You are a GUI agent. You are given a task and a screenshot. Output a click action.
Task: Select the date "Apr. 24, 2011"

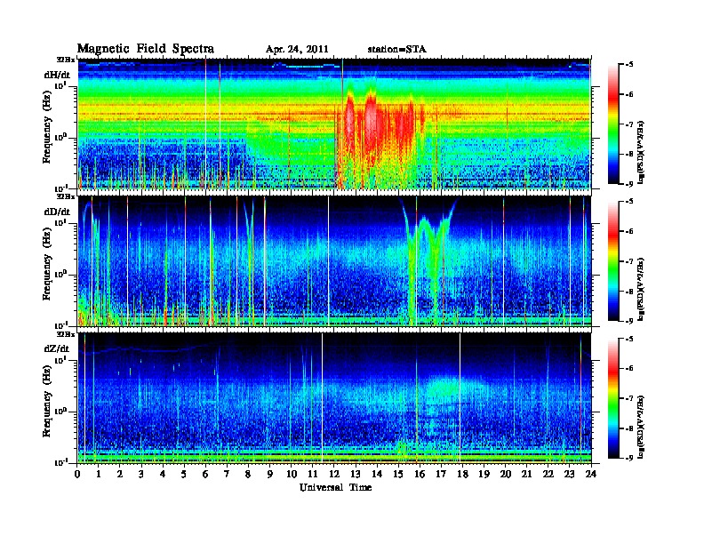point(297,50)
